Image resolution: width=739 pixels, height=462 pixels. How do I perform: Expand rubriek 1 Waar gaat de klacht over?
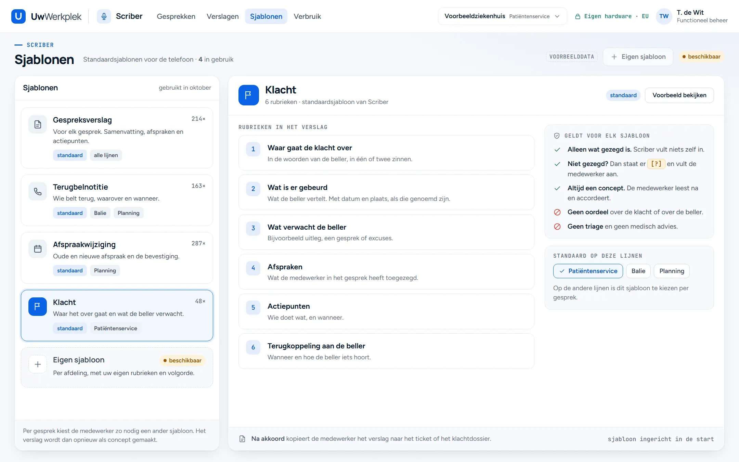coord(386,153)
